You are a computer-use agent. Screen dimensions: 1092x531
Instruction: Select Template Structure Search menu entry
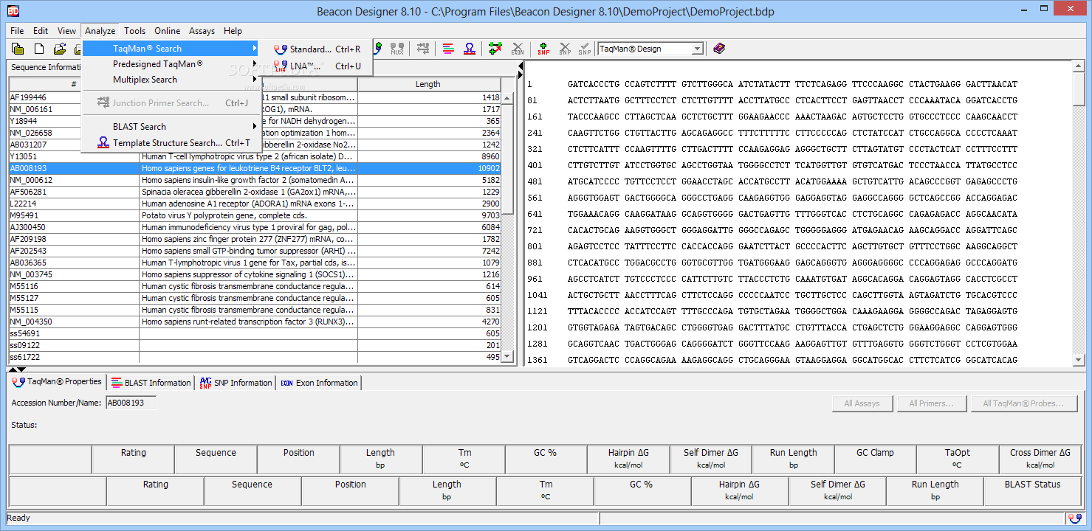click(x=171, y=143)
